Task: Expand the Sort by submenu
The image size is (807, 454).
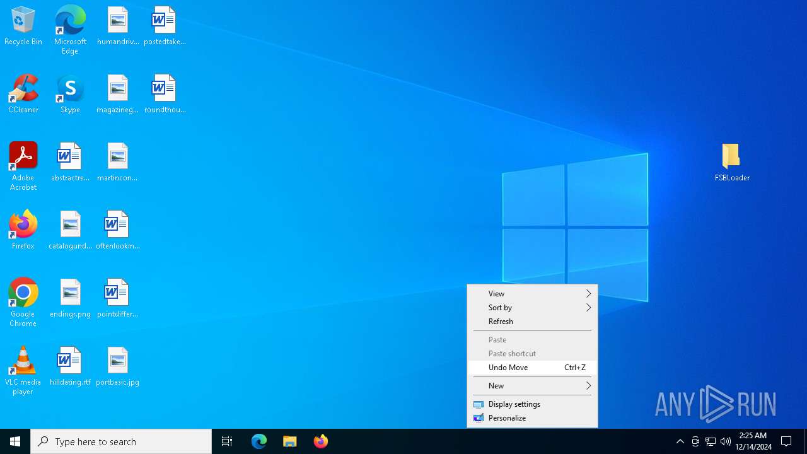Action: point(532,308)
